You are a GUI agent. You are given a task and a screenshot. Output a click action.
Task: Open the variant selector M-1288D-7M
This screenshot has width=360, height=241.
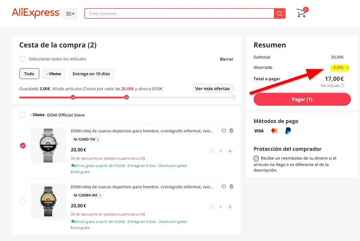coord(86,139)
